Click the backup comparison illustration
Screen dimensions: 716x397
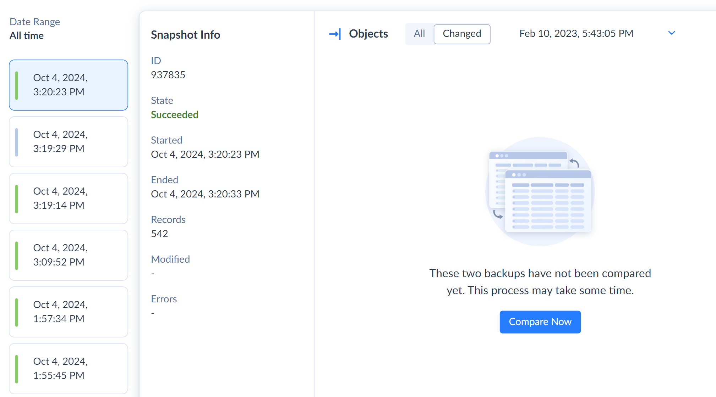pos(540,191)
